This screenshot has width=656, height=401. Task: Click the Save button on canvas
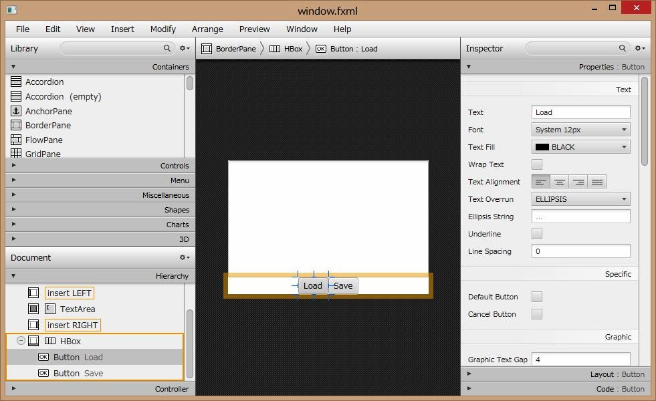[343, 285]
